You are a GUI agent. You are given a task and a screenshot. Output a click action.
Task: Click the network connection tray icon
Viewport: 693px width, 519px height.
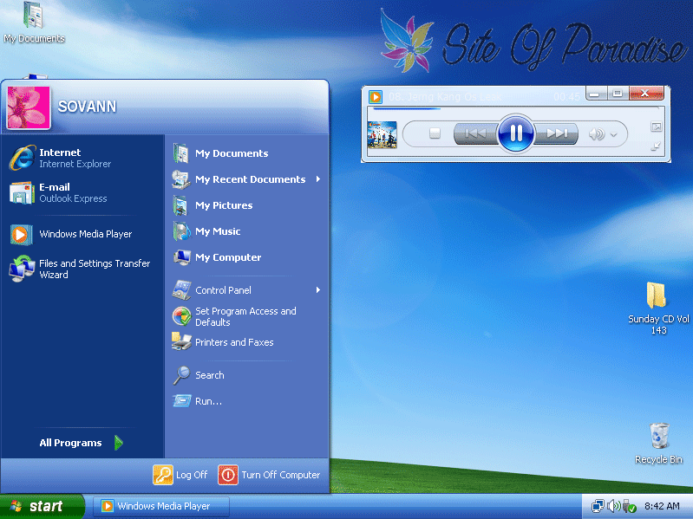click(x=598, y=506)
